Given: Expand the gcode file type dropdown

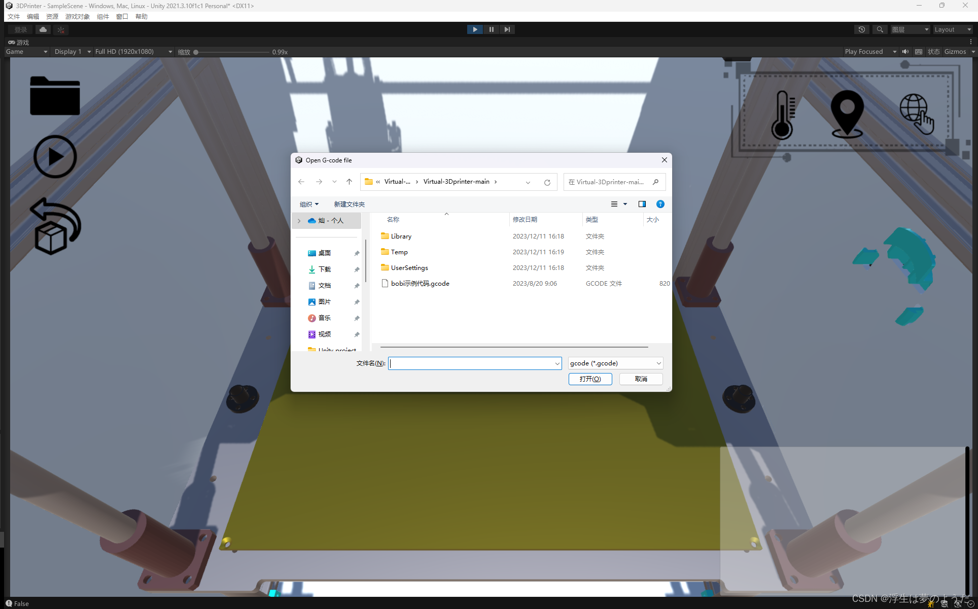Looking at the screenshot, I should coord(615,363).
